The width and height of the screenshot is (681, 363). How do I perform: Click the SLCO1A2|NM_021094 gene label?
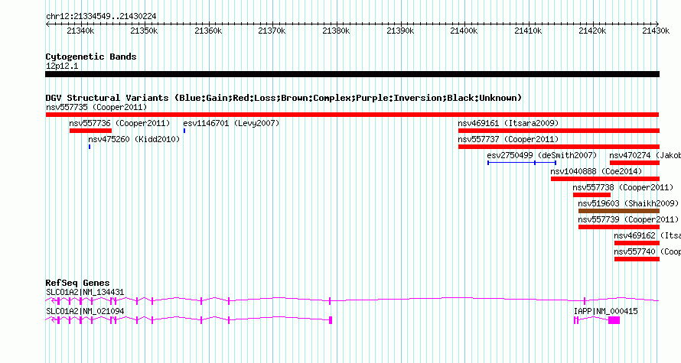coord(85,311)
